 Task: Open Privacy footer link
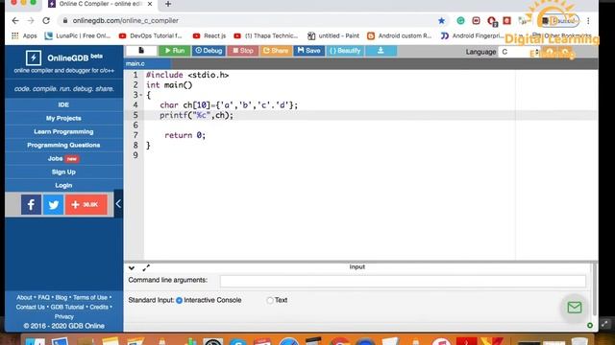pyautogui.click(x=64, y=316)
